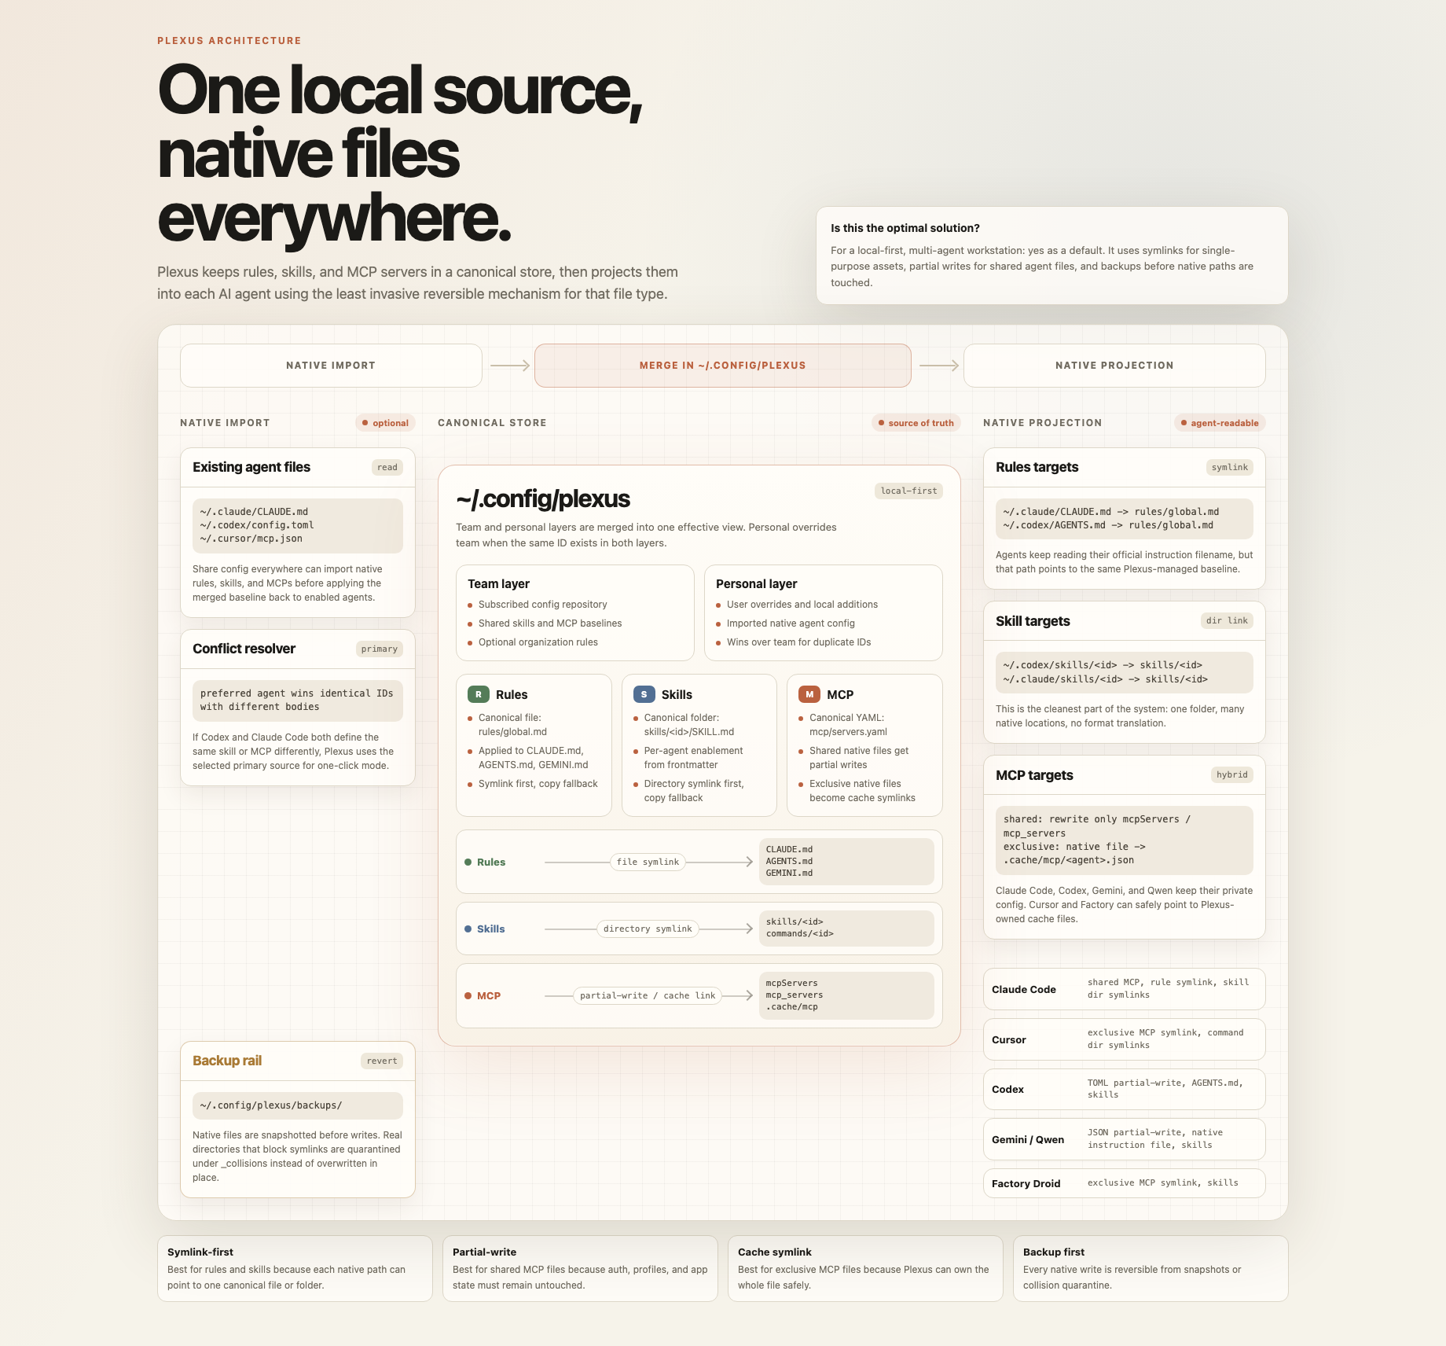This screenshot has height=1346, width=1446.
Task: Click the Backup rail title
Action: (227, 1061)
